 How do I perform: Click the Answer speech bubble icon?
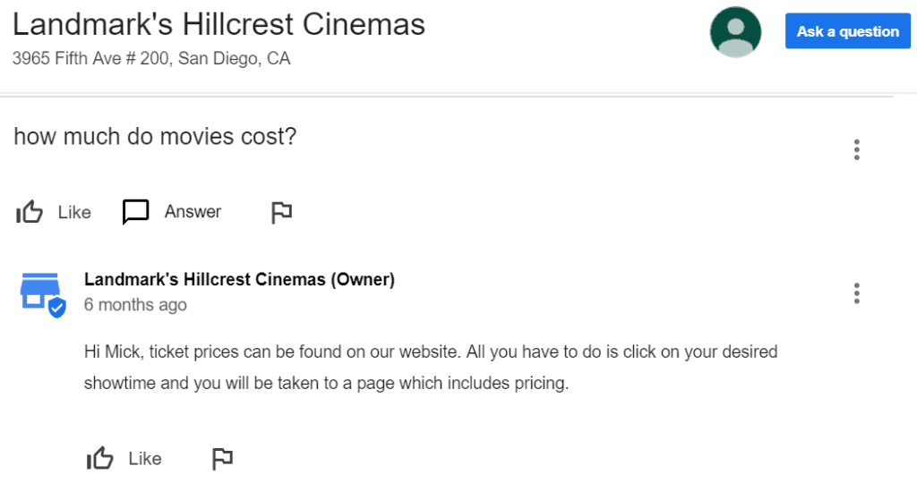[135, 212]
